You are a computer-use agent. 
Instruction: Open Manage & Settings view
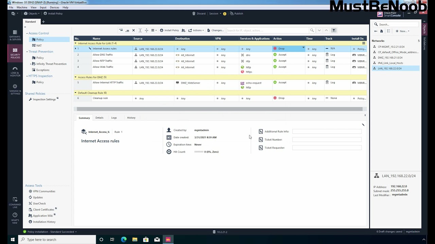(15, 89)
